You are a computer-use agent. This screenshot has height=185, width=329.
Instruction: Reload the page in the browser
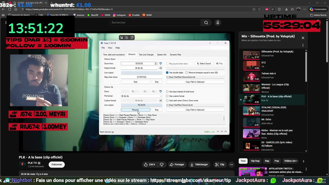click(10, 9)
